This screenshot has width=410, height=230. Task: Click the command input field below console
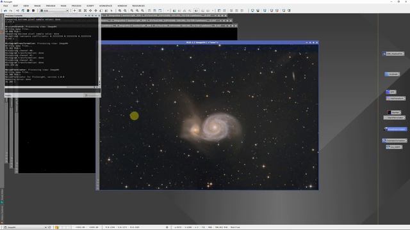tap(53, 91)
